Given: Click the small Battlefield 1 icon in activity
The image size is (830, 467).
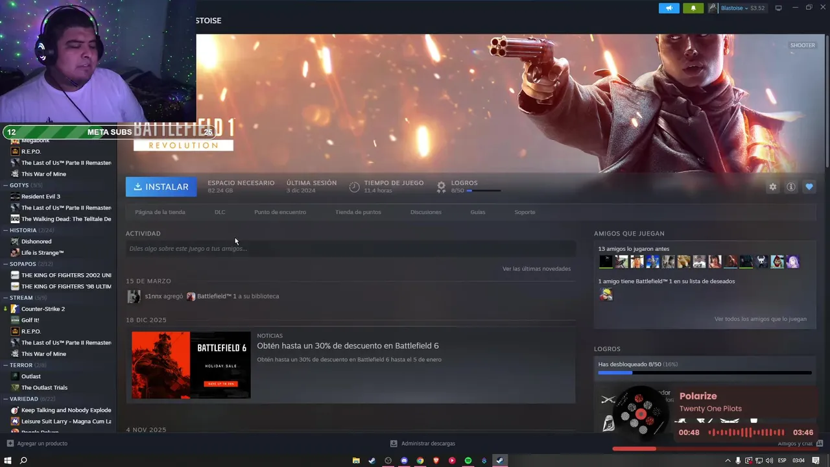Looking at the screenshot, I should 191,296.
